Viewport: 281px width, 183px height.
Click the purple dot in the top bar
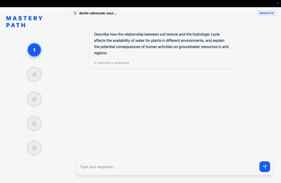(278, 3)
